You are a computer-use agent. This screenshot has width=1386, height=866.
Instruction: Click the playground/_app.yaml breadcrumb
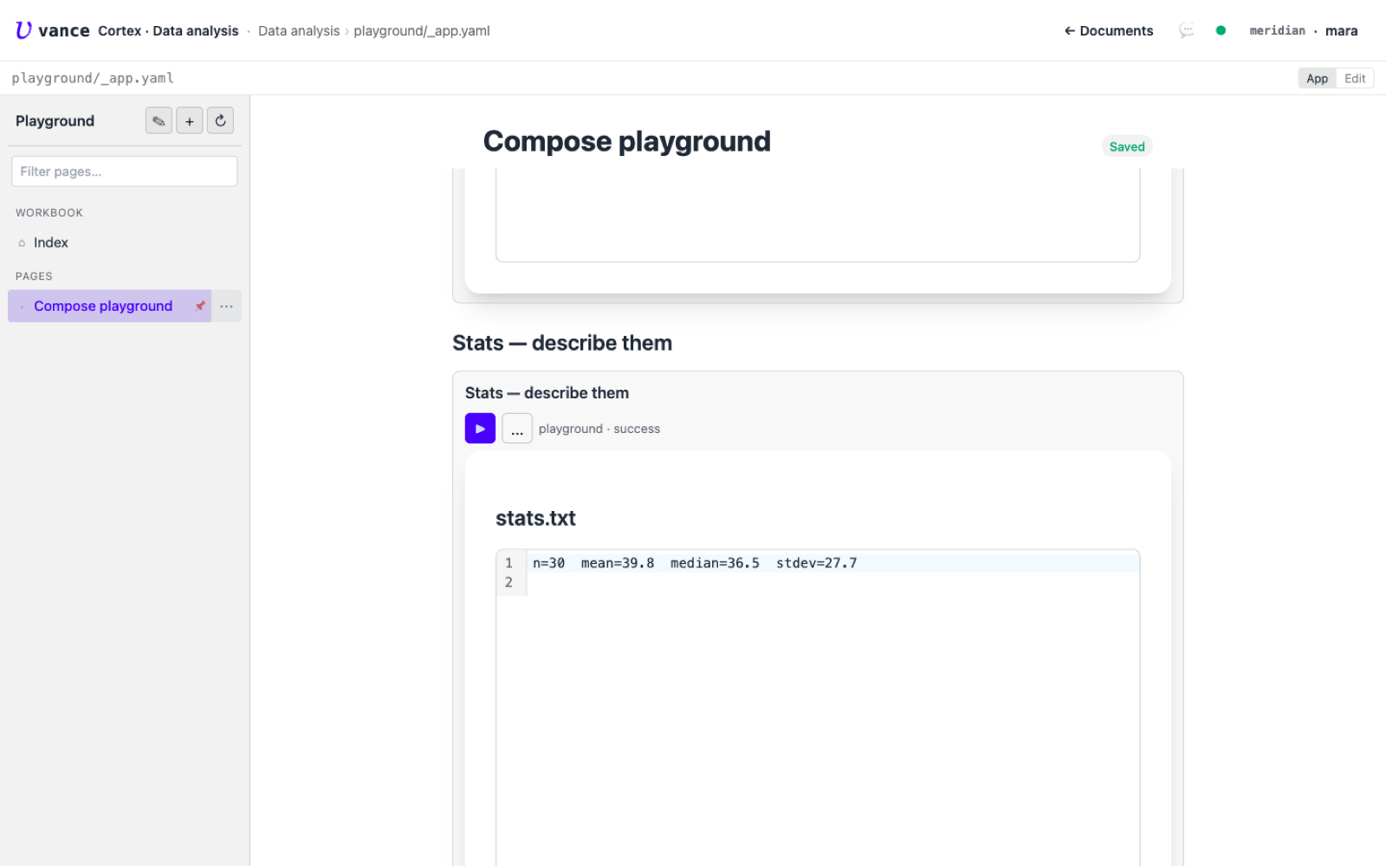pos(422,30)
